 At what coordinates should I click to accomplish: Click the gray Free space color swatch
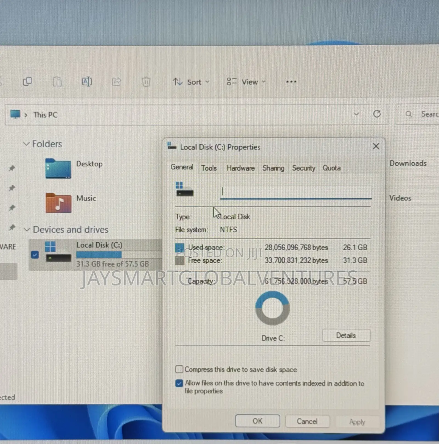coord(180,260)
